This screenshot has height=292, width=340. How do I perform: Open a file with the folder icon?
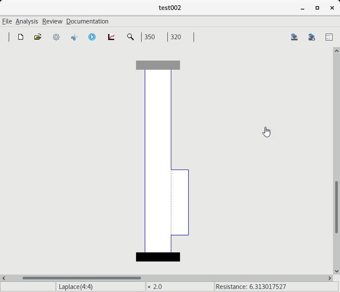(38, 37)
